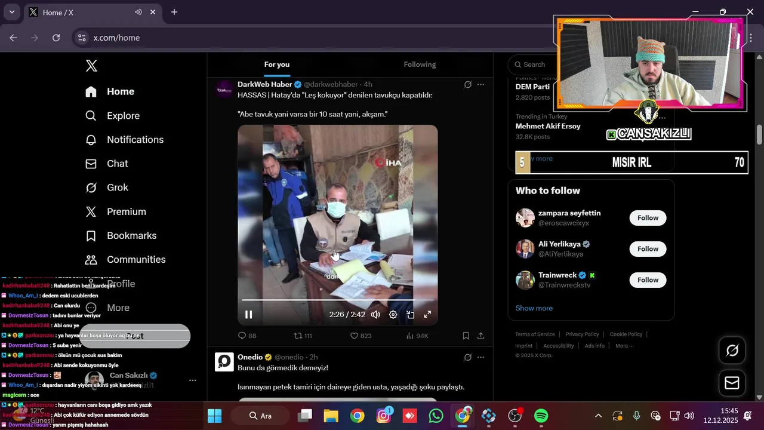The image size is (764, 430).
Task: Mute the video volume
Action: pos(375,315)
